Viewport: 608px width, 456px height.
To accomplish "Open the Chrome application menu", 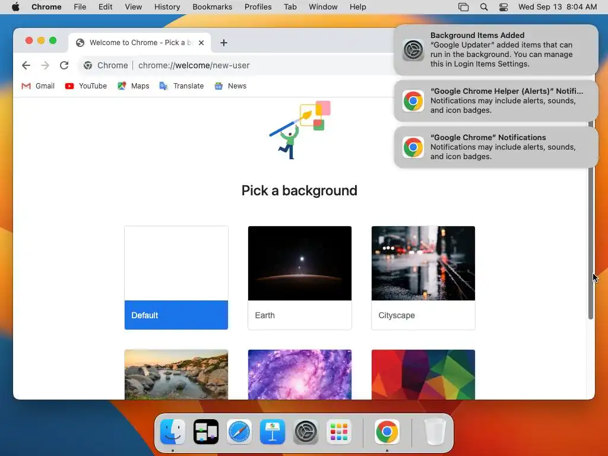I will [x=46, y=7].
